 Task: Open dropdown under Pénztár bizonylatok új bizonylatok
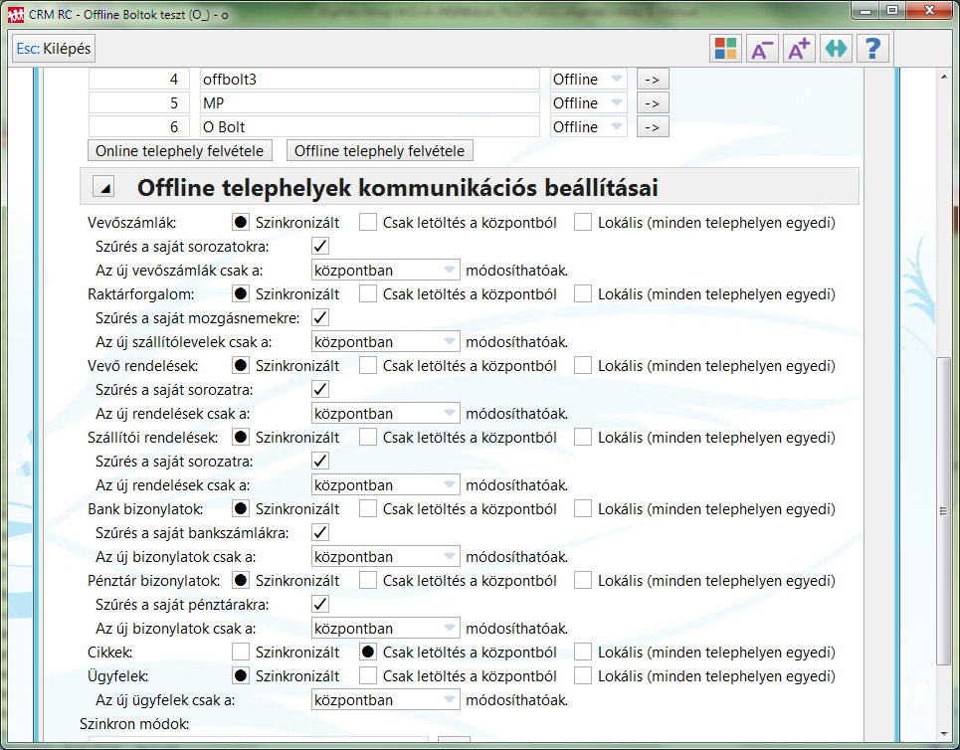click(385, 629)
